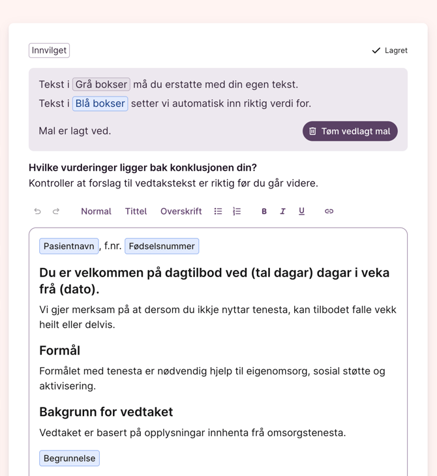Click the Bakgrunn for vedtaket heading
The width and height of the screenshot is (437, 476).
106,411
